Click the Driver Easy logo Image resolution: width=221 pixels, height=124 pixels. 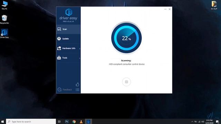(69, 12)
